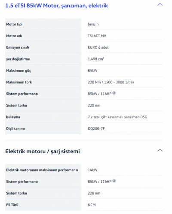Select the Motor tipi row label

14,24
